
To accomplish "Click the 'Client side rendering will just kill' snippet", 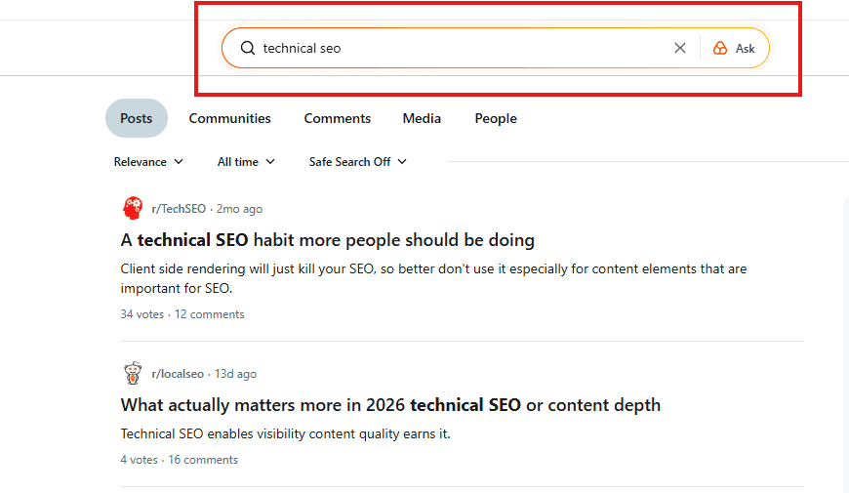I will coord(433,278).
